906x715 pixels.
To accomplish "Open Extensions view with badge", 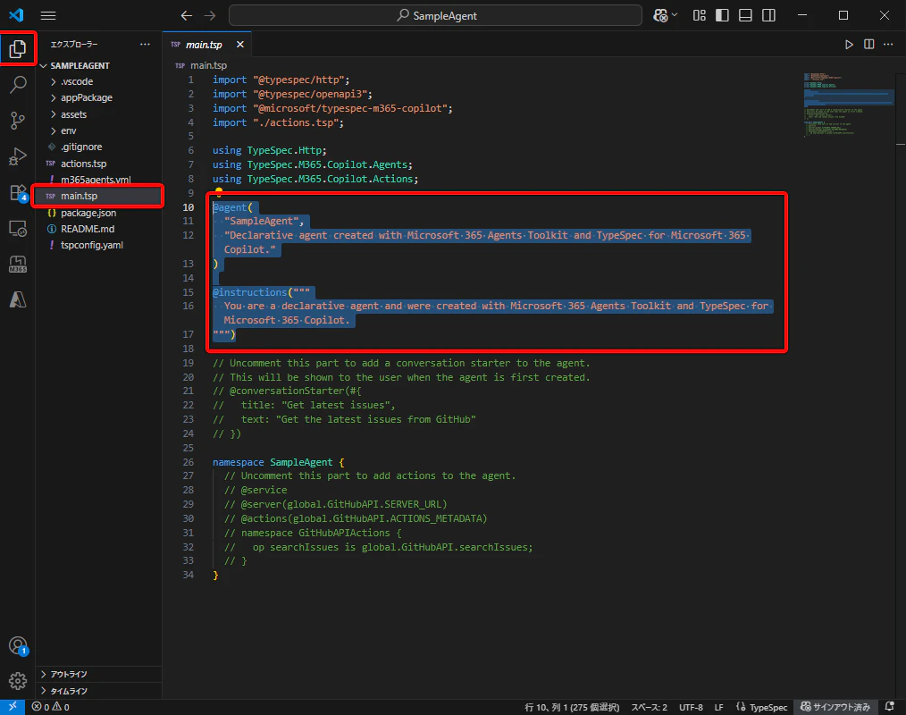I will pos(18,192).
